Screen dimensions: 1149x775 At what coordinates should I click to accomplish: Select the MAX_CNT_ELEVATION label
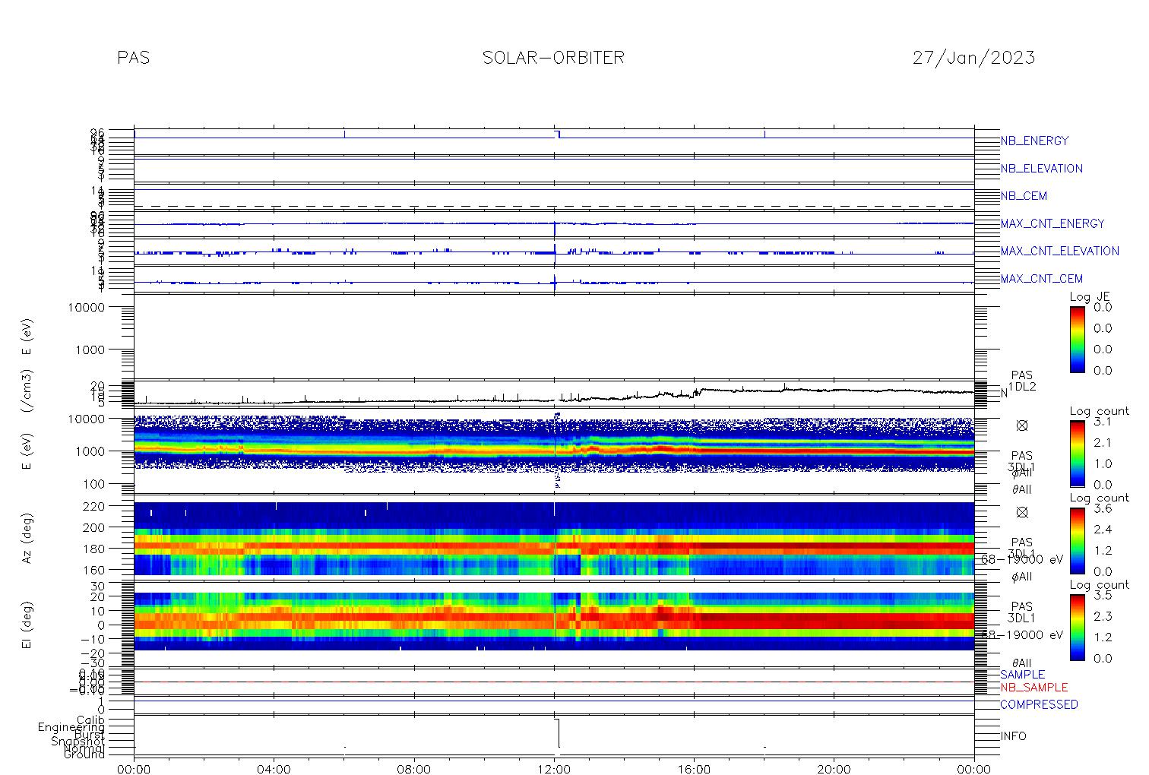click(x=1059, y=251)
